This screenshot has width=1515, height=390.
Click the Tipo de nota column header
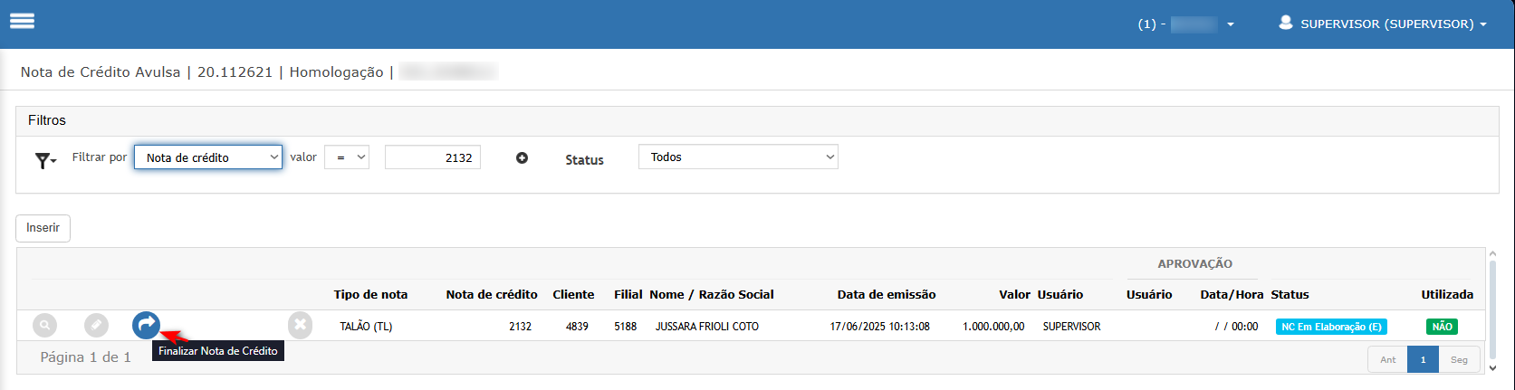pos(370,294)
